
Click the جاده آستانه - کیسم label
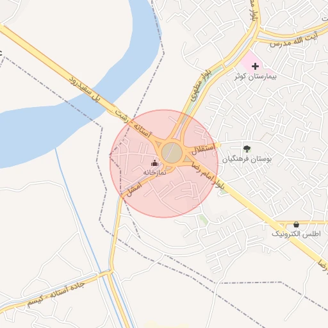pos(56,295)
